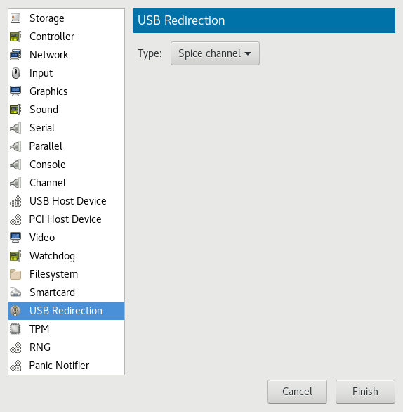Select the Sound label in list

[44, 110]
